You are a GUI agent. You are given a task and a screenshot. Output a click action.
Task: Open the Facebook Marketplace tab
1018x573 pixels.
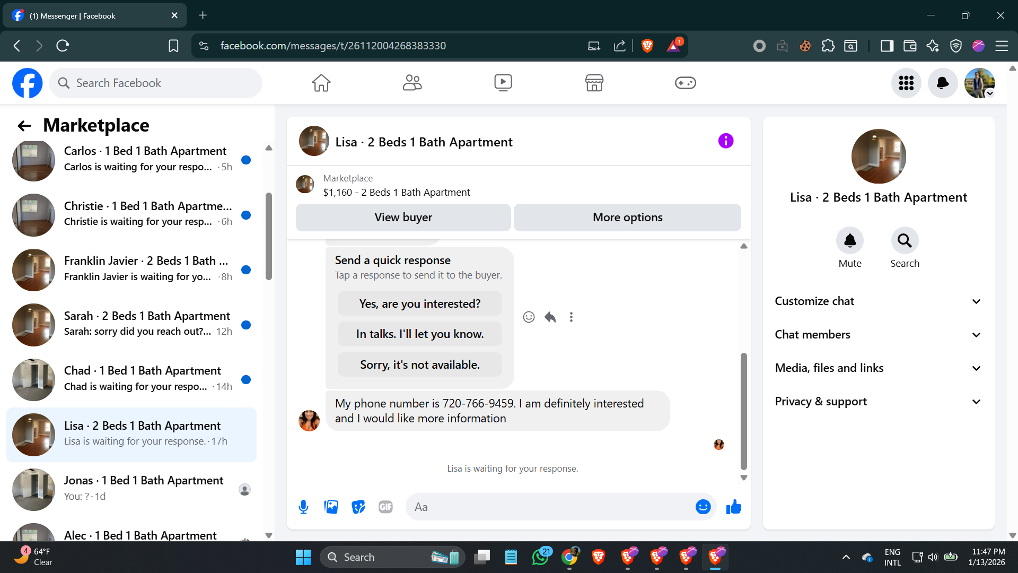tap(594, 83)
